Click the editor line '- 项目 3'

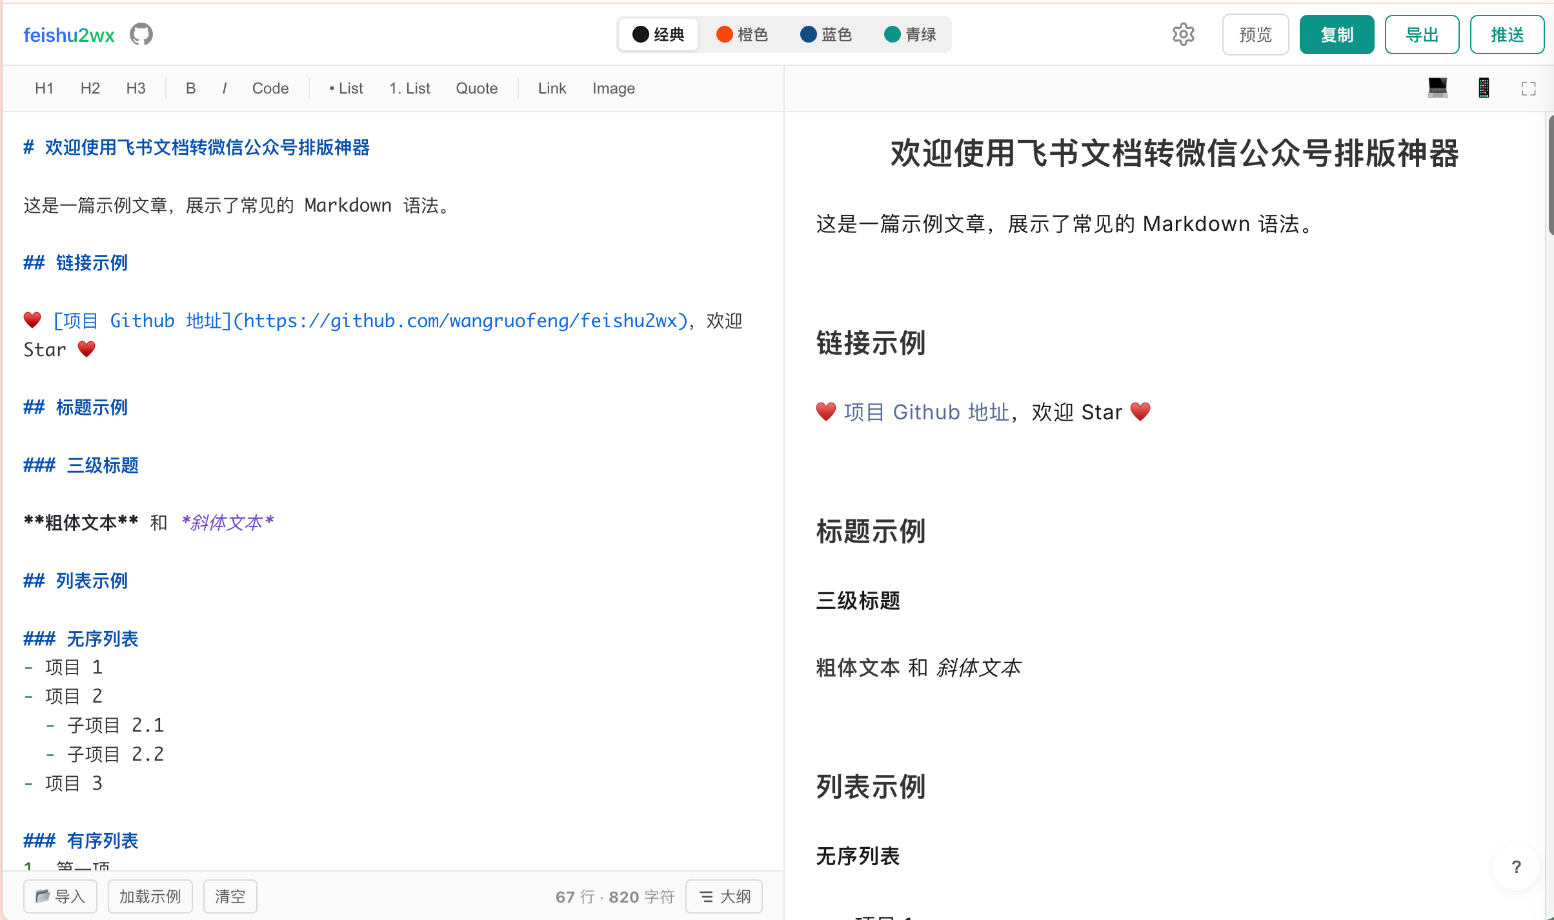63,783
